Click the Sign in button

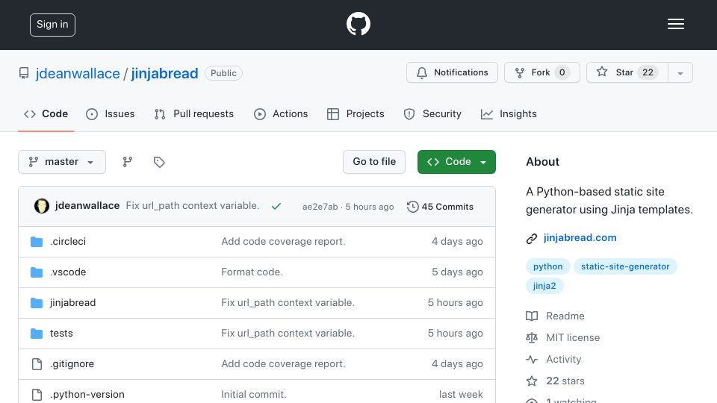[x=52, y=25]
